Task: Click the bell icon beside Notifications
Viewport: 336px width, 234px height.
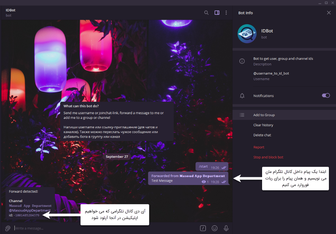Action: [x=242, y=96]
